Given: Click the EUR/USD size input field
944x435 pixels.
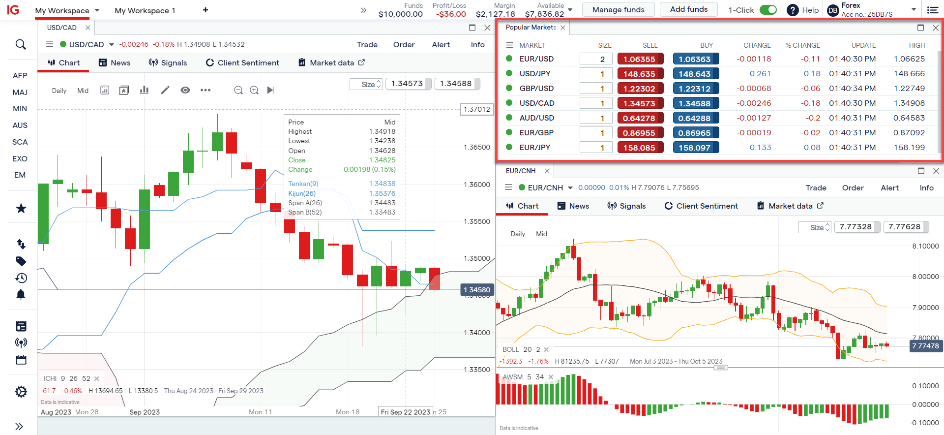Looking at the screenshot, I should [x=596, y=59].
